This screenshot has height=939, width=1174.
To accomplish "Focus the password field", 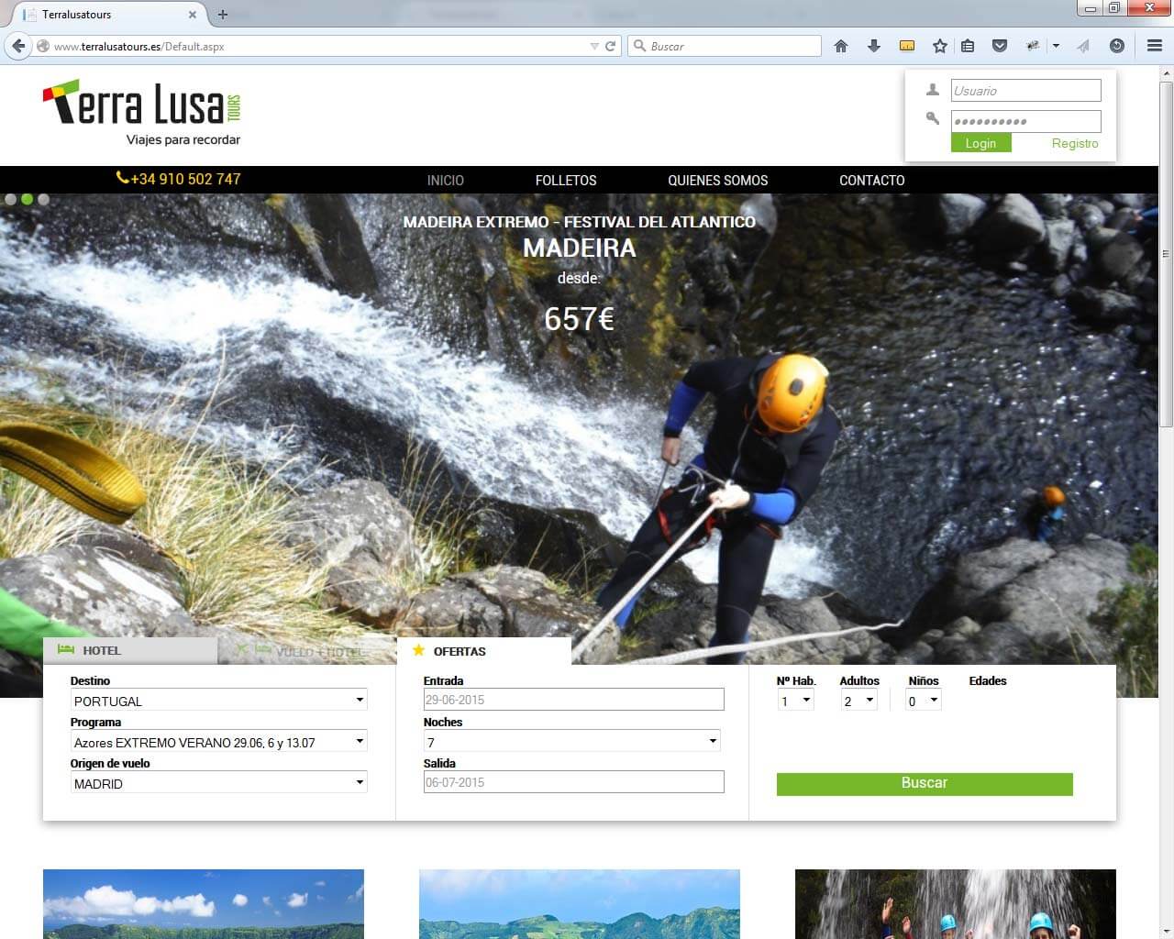I will (x=1025, y=121).
